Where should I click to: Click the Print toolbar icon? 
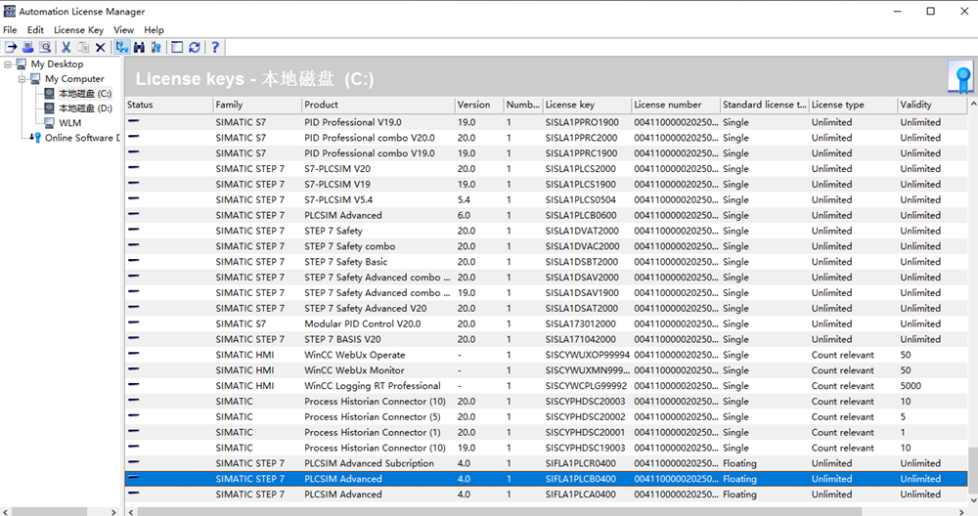[x=28, y=47]
